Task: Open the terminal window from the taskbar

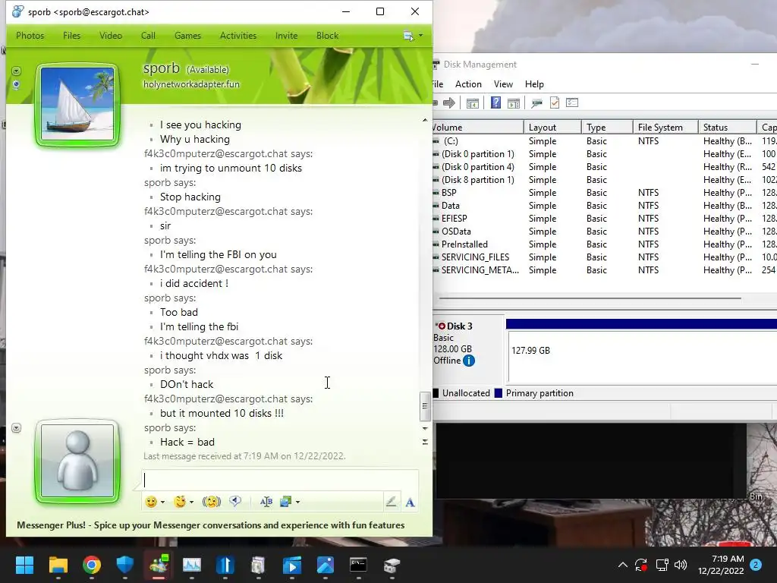Action: click(x=358, y=565)
